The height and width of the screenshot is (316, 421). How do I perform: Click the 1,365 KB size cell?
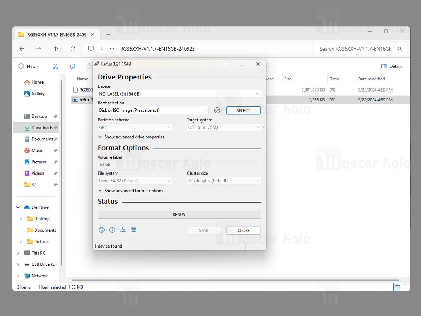point(317,100)
